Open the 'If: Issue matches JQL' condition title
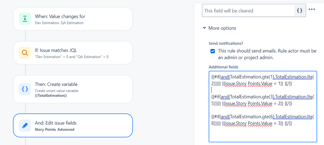 click(56, 50)
